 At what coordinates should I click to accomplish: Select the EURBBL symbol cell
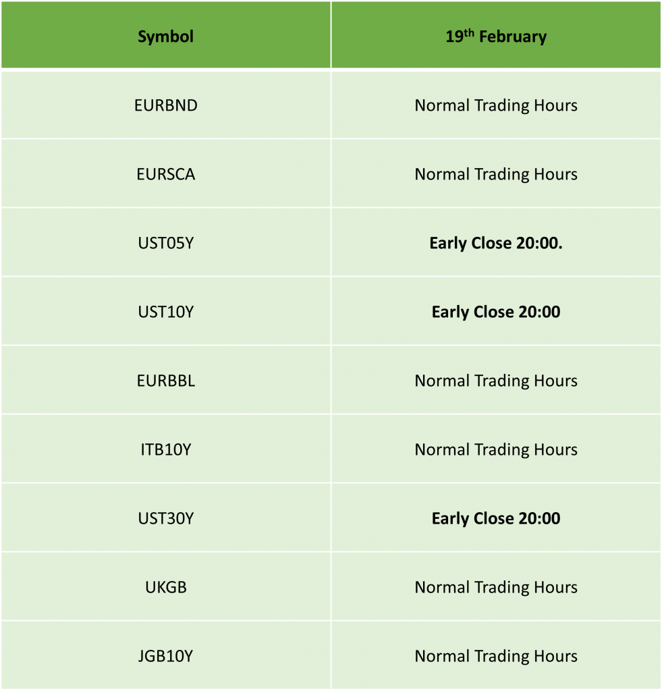[x=166, y=380]
